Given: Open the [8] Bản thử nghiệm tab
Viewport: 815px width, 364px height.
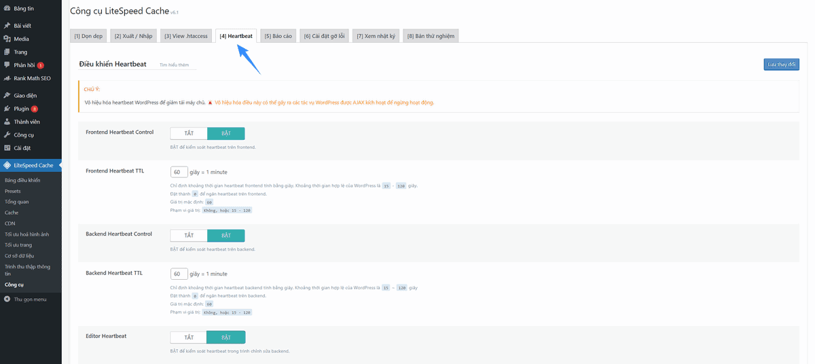Looking at the screenshot, I should click(431, 36).
